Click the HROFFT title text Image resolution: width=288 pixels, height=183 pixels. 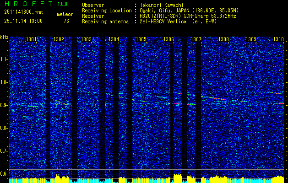[x=28, y=4]
